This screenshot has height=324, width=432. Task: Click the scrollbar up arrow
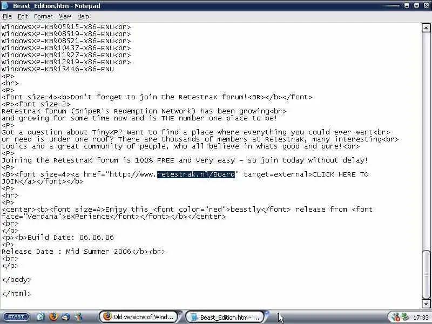tap(426, 28)
